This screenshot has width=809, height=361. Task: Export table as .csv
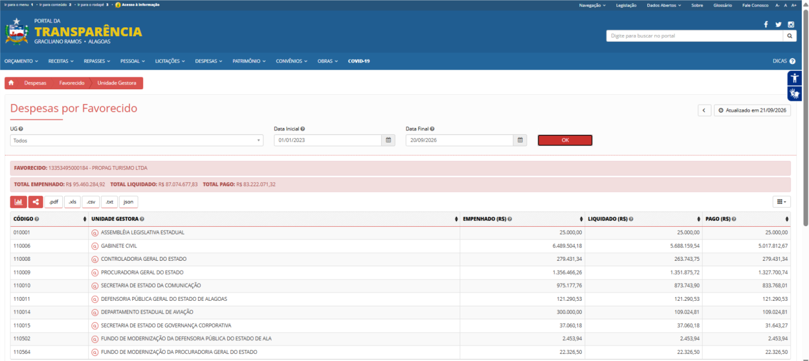(91, 202)
